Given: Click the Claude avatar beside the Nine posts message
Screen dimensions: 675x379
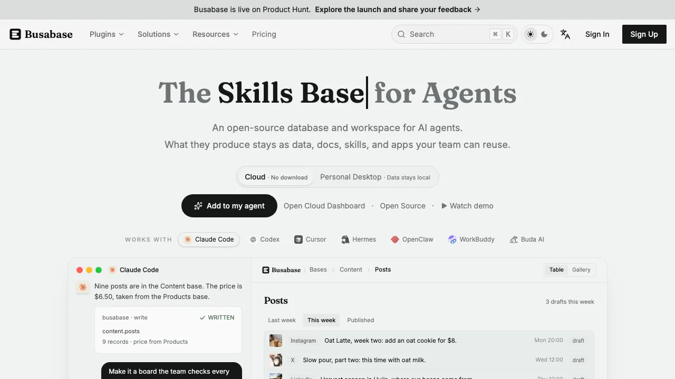Looking at the screenshot, I should [83, 287].
